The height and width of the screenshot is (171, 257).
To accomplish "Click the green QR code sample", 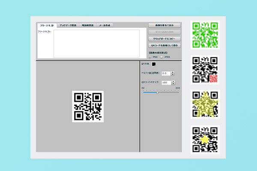I will point(205,35).
